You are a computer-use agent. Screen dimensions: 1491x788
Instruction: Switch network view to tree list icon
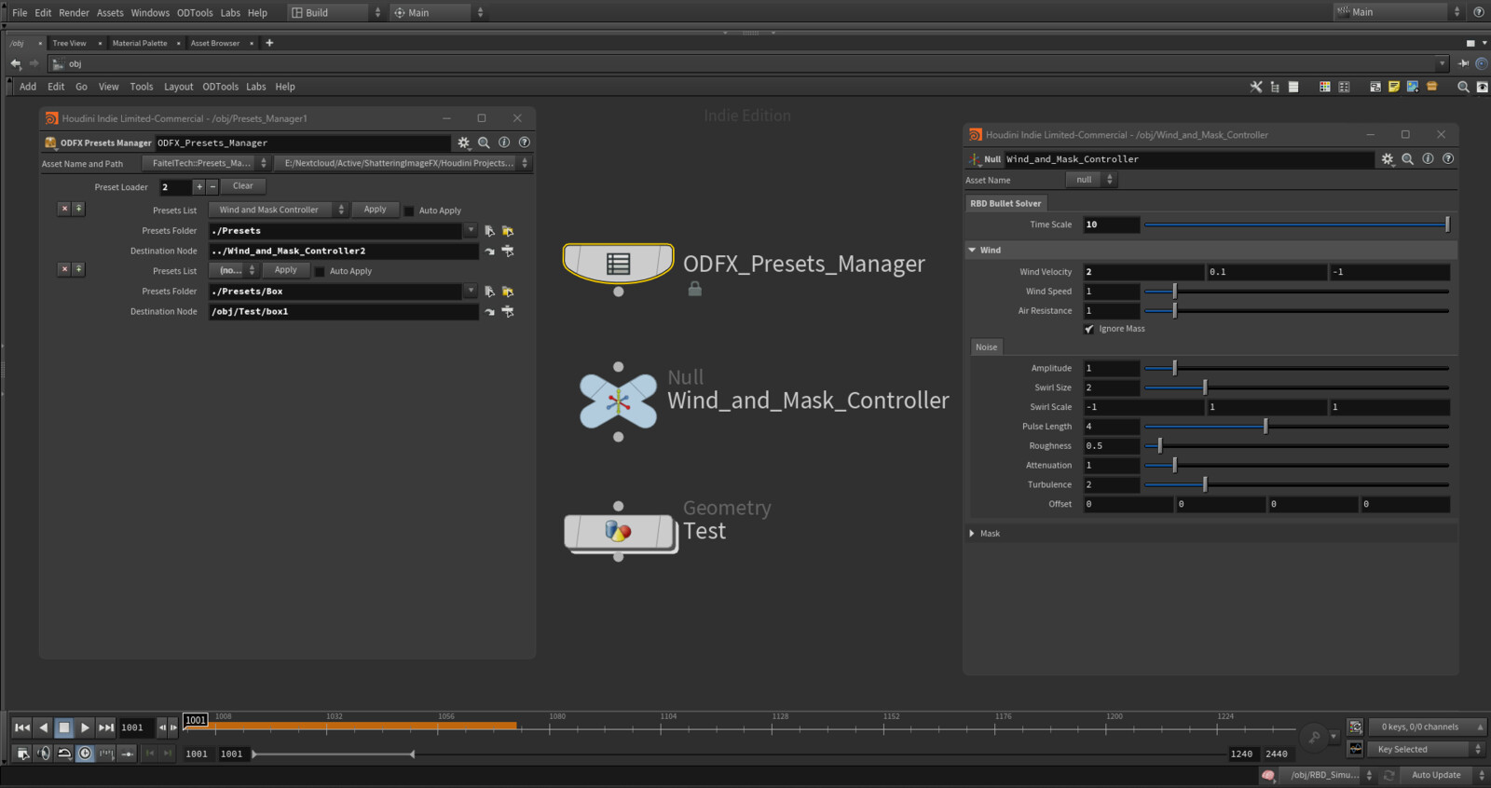[1275, 87]
